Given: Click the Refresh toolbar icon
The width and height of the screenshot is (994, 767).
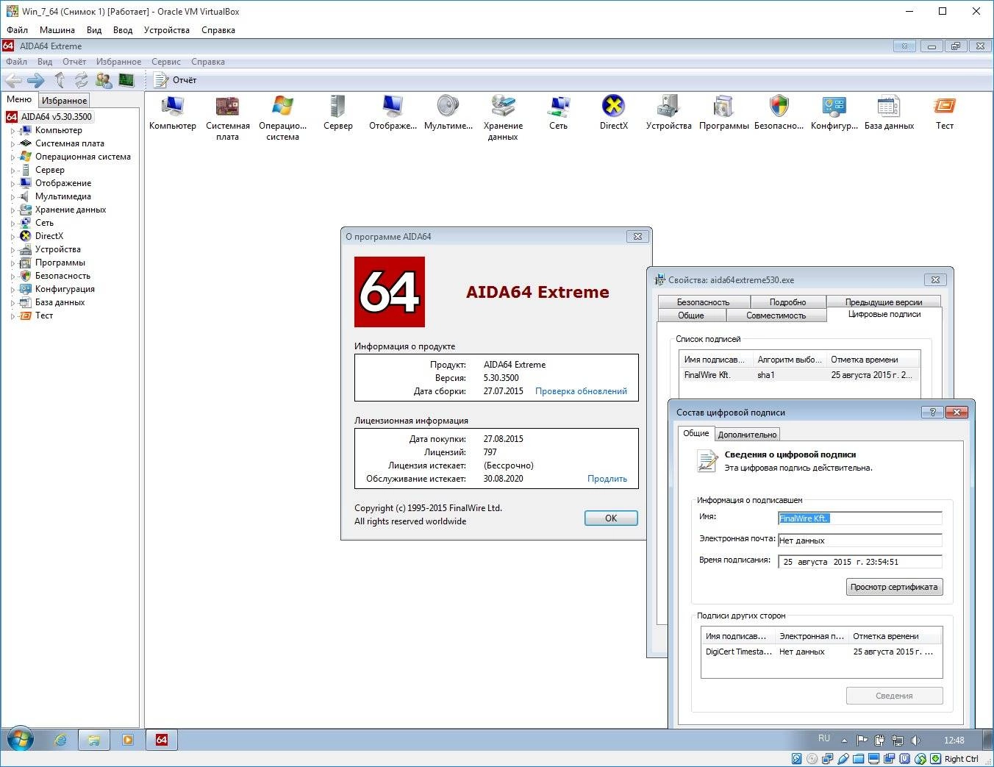Looking at the screenshot, I should coord(81,79).
